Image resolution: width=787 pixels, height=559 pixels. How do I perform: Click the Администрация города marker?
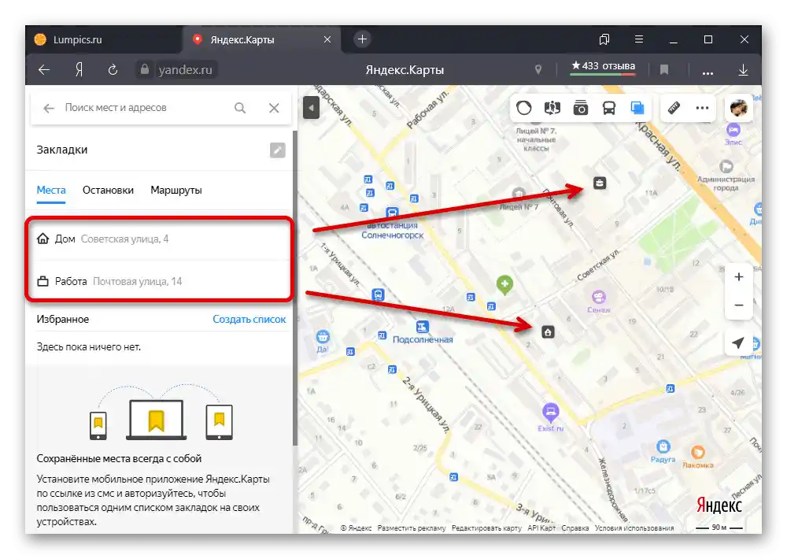click(726, 166)
